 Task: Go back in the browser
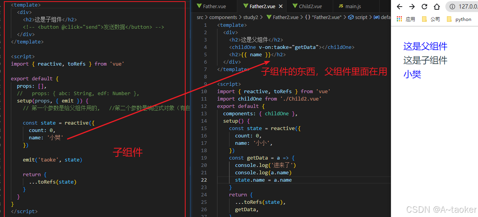coord(400,7)
